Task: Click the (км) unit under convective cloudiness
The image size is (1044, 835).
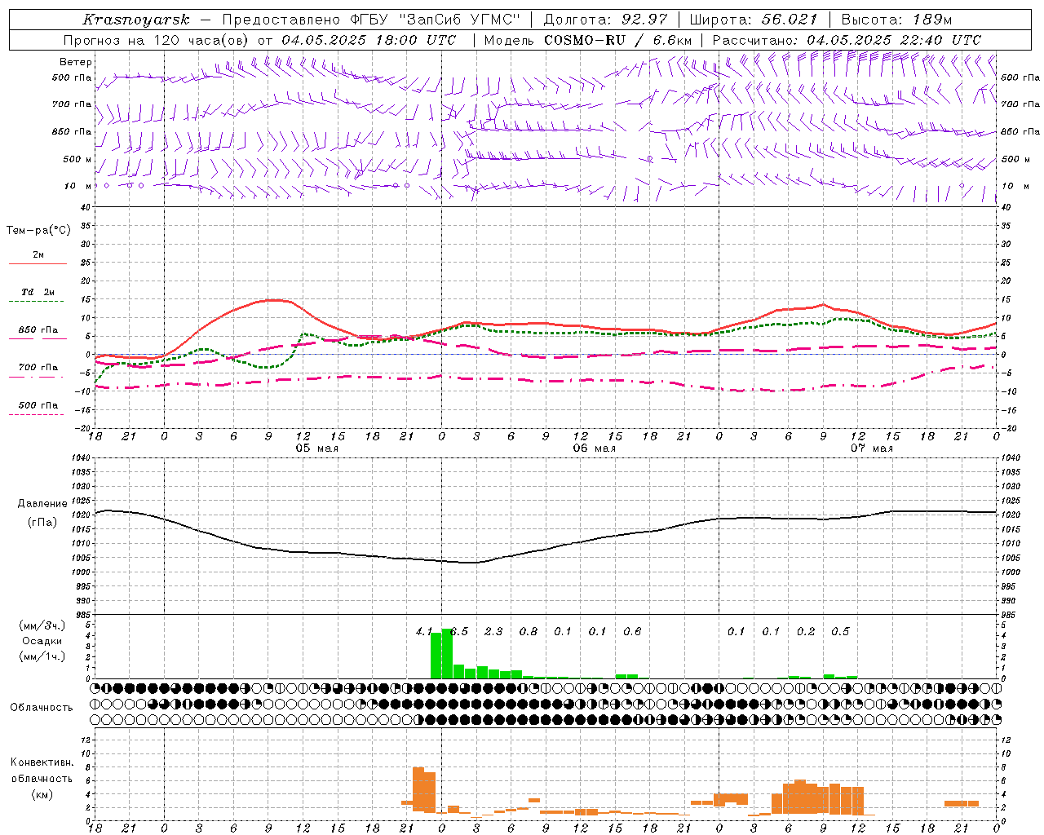Action: click(42, 794)
